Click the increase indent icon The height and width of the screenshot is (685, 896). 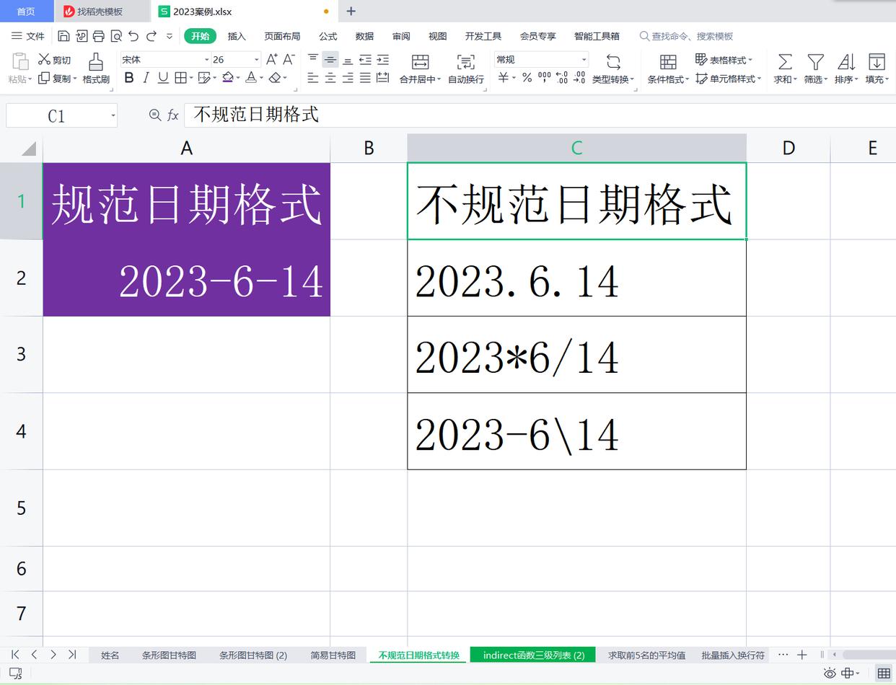tap(382, 60)
